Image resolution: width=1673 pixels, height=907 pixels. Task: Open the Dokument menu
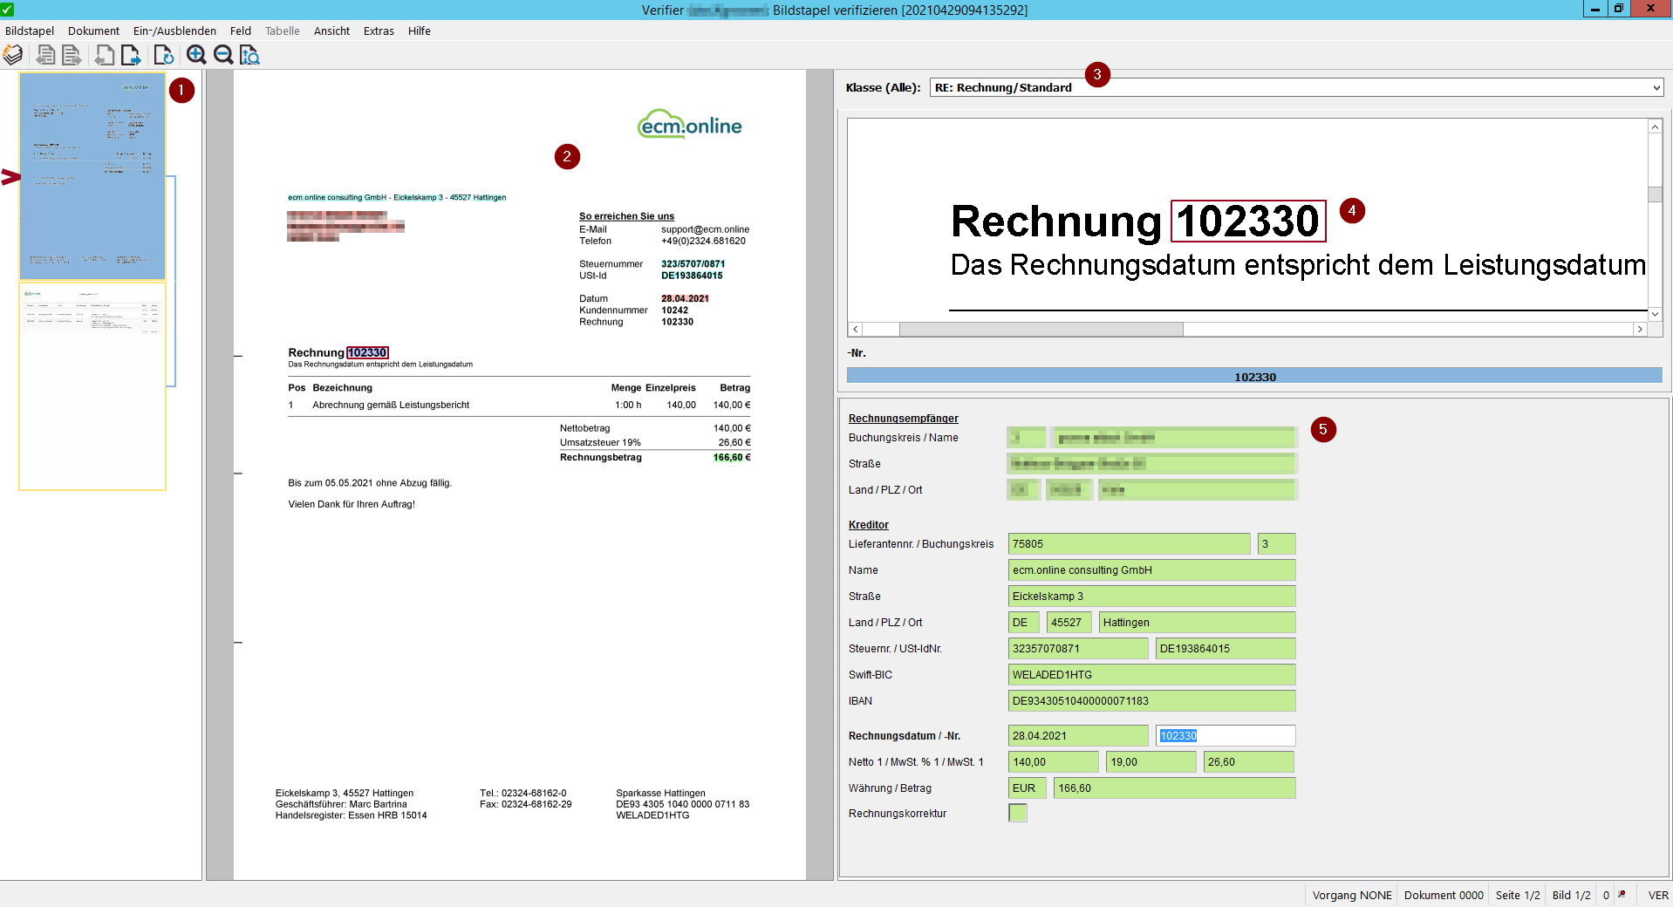(93, 31)
